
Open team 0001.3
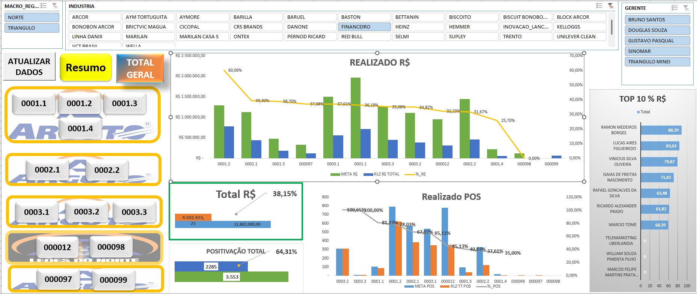click(125, 103)
